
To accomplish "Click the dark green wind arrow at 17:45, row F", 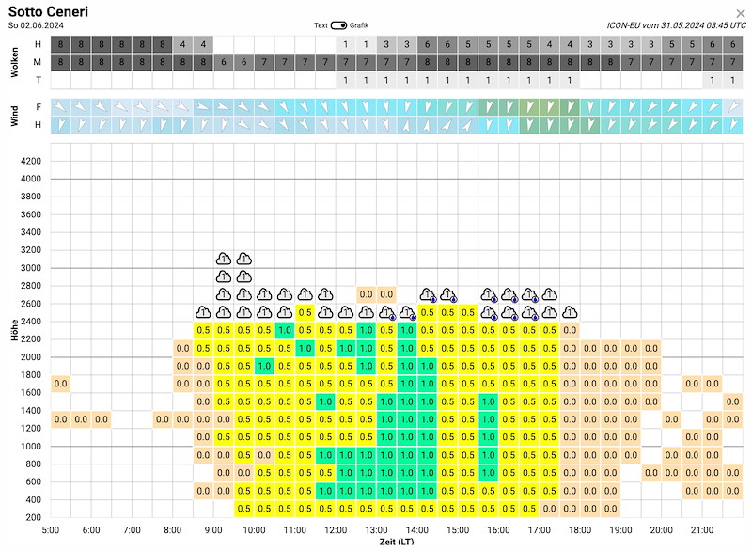I will pos(570,107).
